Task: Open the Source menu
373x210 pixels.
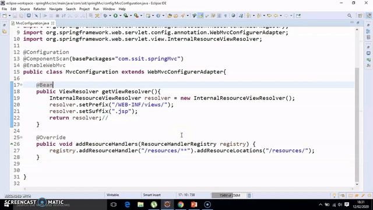Action: 24,9
